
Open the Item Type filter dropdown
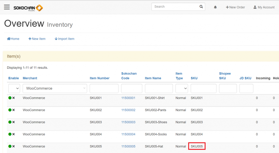pyautogui.click(x=182, y=88)
